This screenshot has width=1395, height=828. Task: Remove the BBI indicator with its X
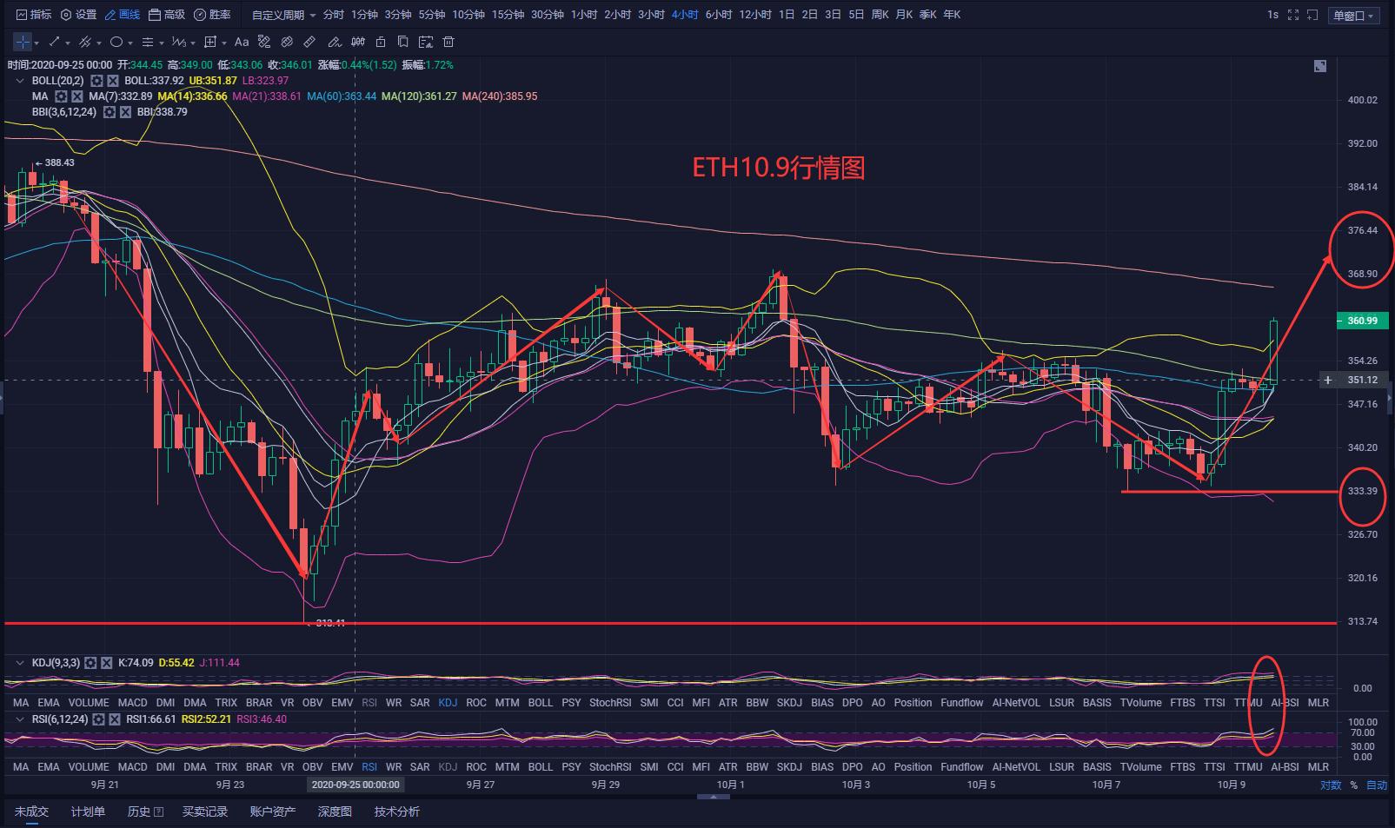[125, 112]
